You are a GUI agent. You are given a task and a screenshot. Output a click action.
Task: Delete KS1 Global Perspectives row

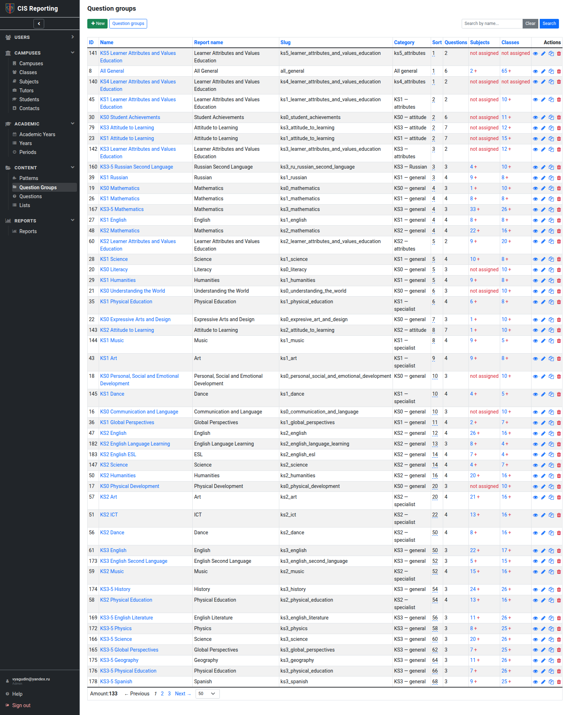(x=559, y=422)
